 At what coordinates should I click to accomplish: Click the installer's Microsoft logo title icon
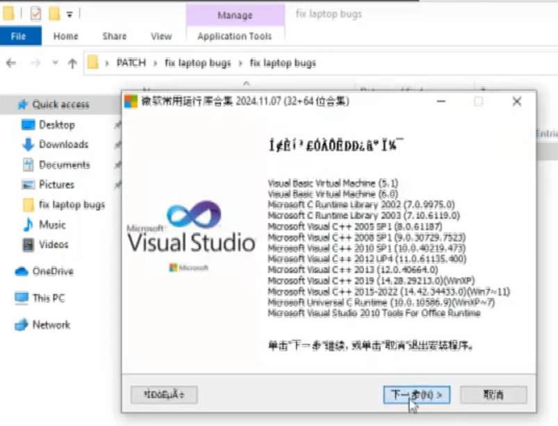coord(131,101)
